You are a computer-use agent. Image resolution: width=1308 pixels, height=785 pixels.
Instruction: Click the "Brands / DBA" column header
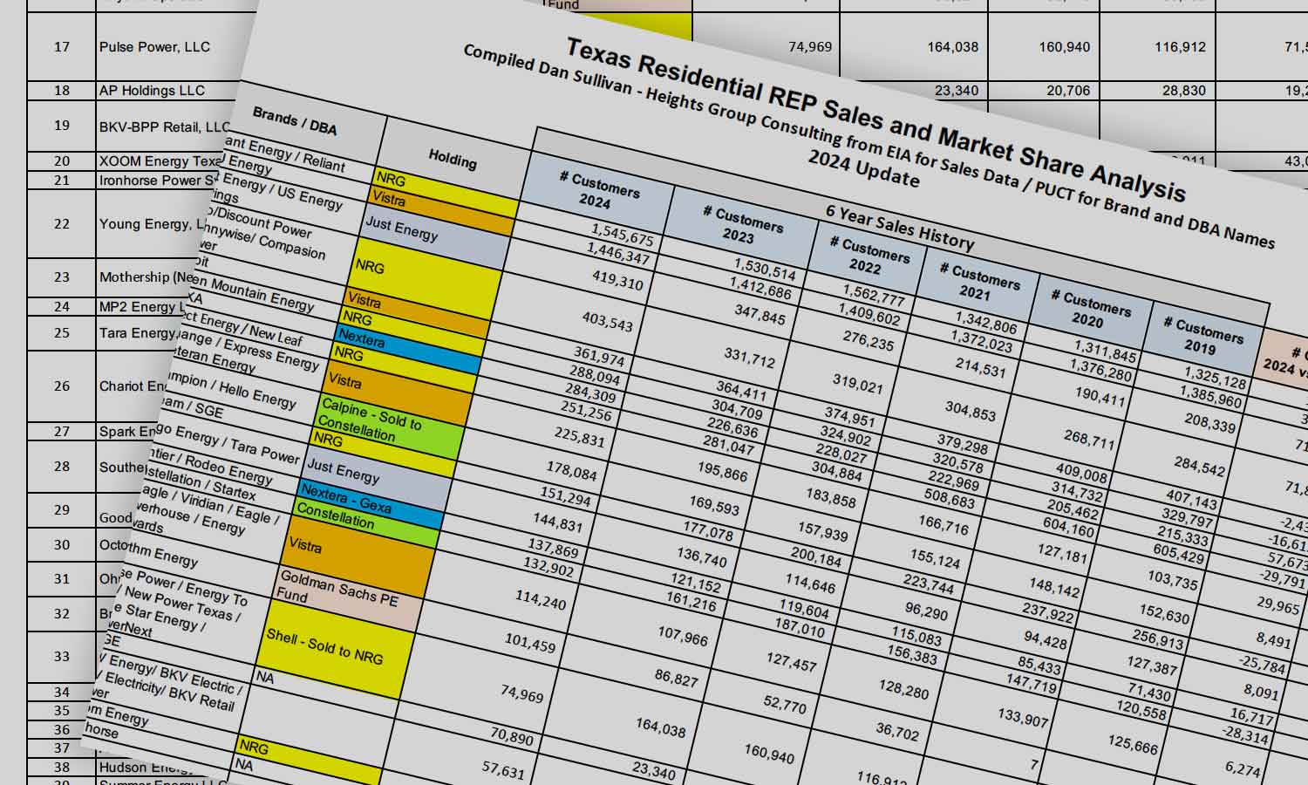(x=295, y=120)
